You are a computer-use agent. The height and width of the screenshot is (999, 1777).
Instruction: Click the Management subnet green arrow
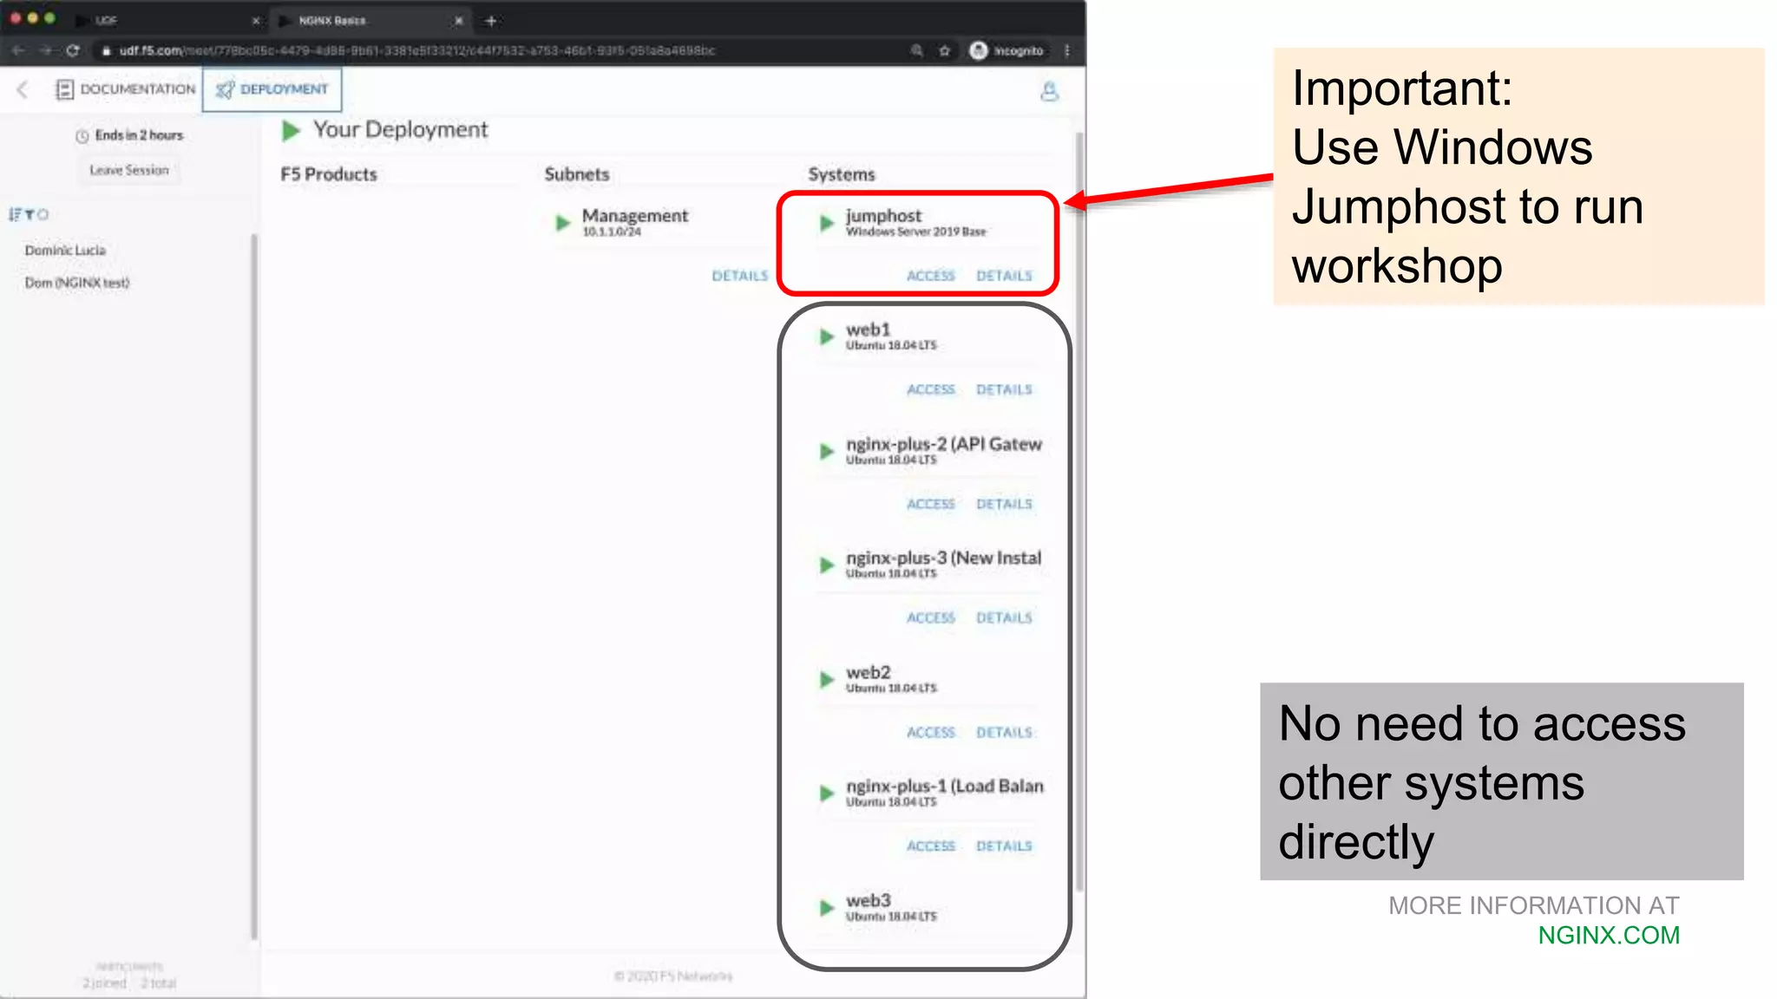(563, 223)
